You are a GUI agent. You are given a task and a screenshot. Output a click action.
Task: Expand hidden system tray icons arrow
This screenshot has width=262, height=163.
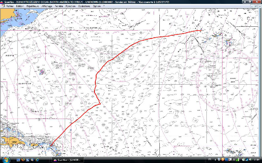[x=215, y=160]
